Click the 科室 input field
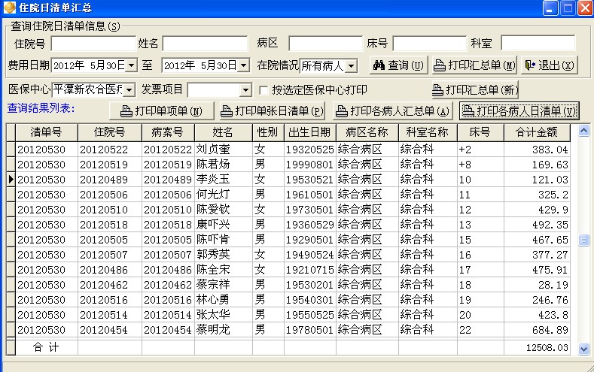Viewport: 594px width, 372px height. pos(538,44)
